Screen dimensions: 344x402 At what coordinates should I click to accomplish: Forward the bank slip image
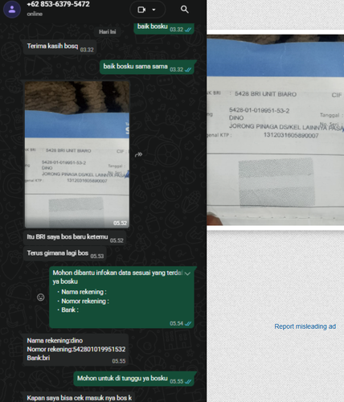coord(138,154)
